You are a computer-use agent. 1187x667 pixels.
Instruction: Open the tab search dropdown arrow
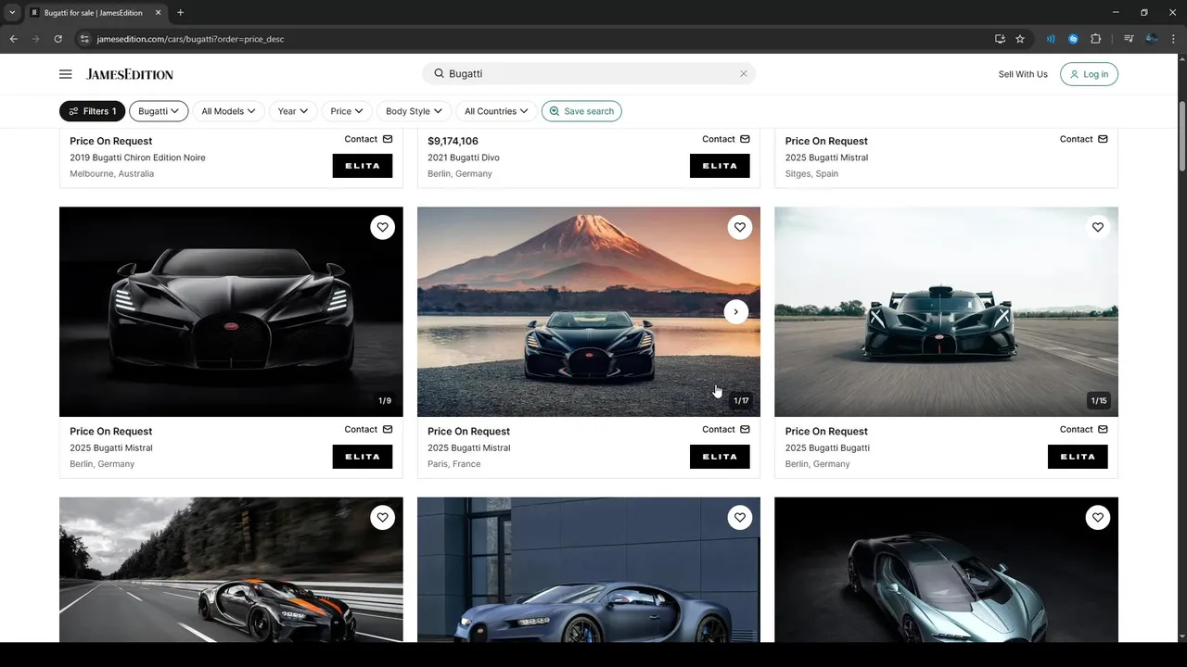pos(12,13)
